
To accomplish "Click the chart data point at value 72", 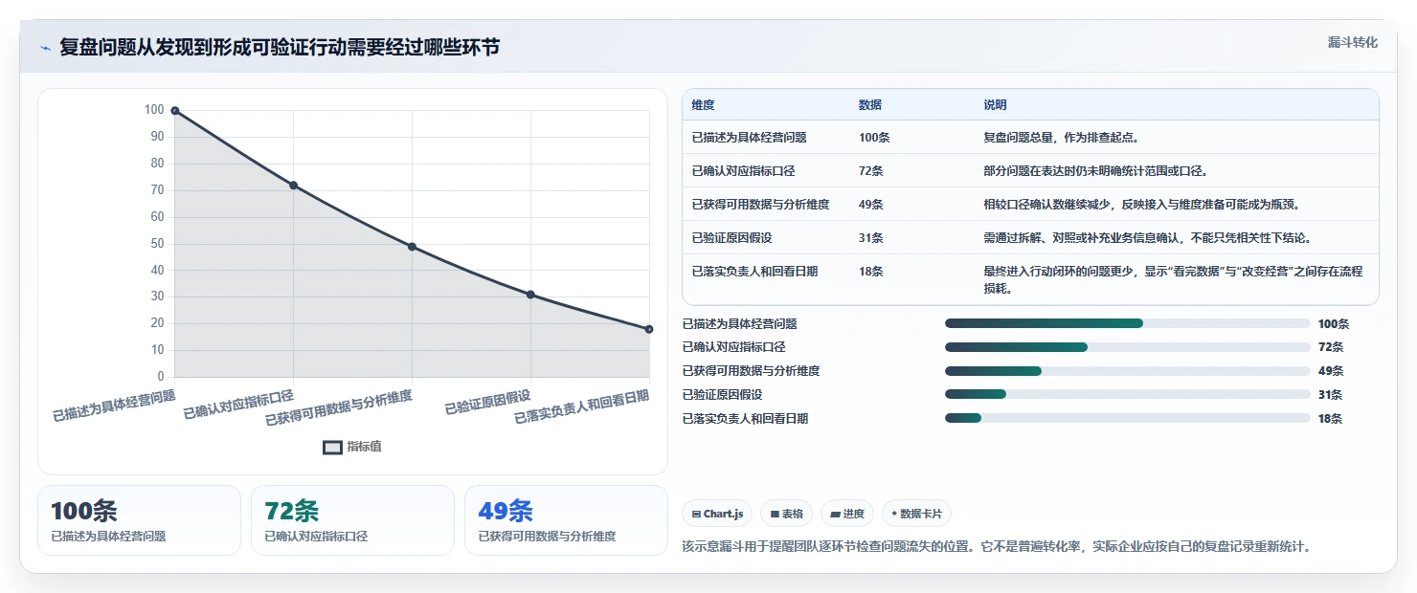I will tap(293, 185).
